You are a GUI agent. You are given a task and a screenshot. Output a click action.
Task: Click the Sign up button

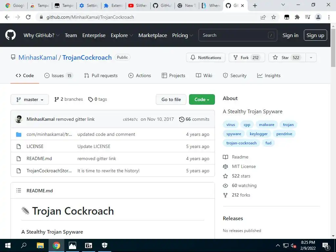(315, 35)
